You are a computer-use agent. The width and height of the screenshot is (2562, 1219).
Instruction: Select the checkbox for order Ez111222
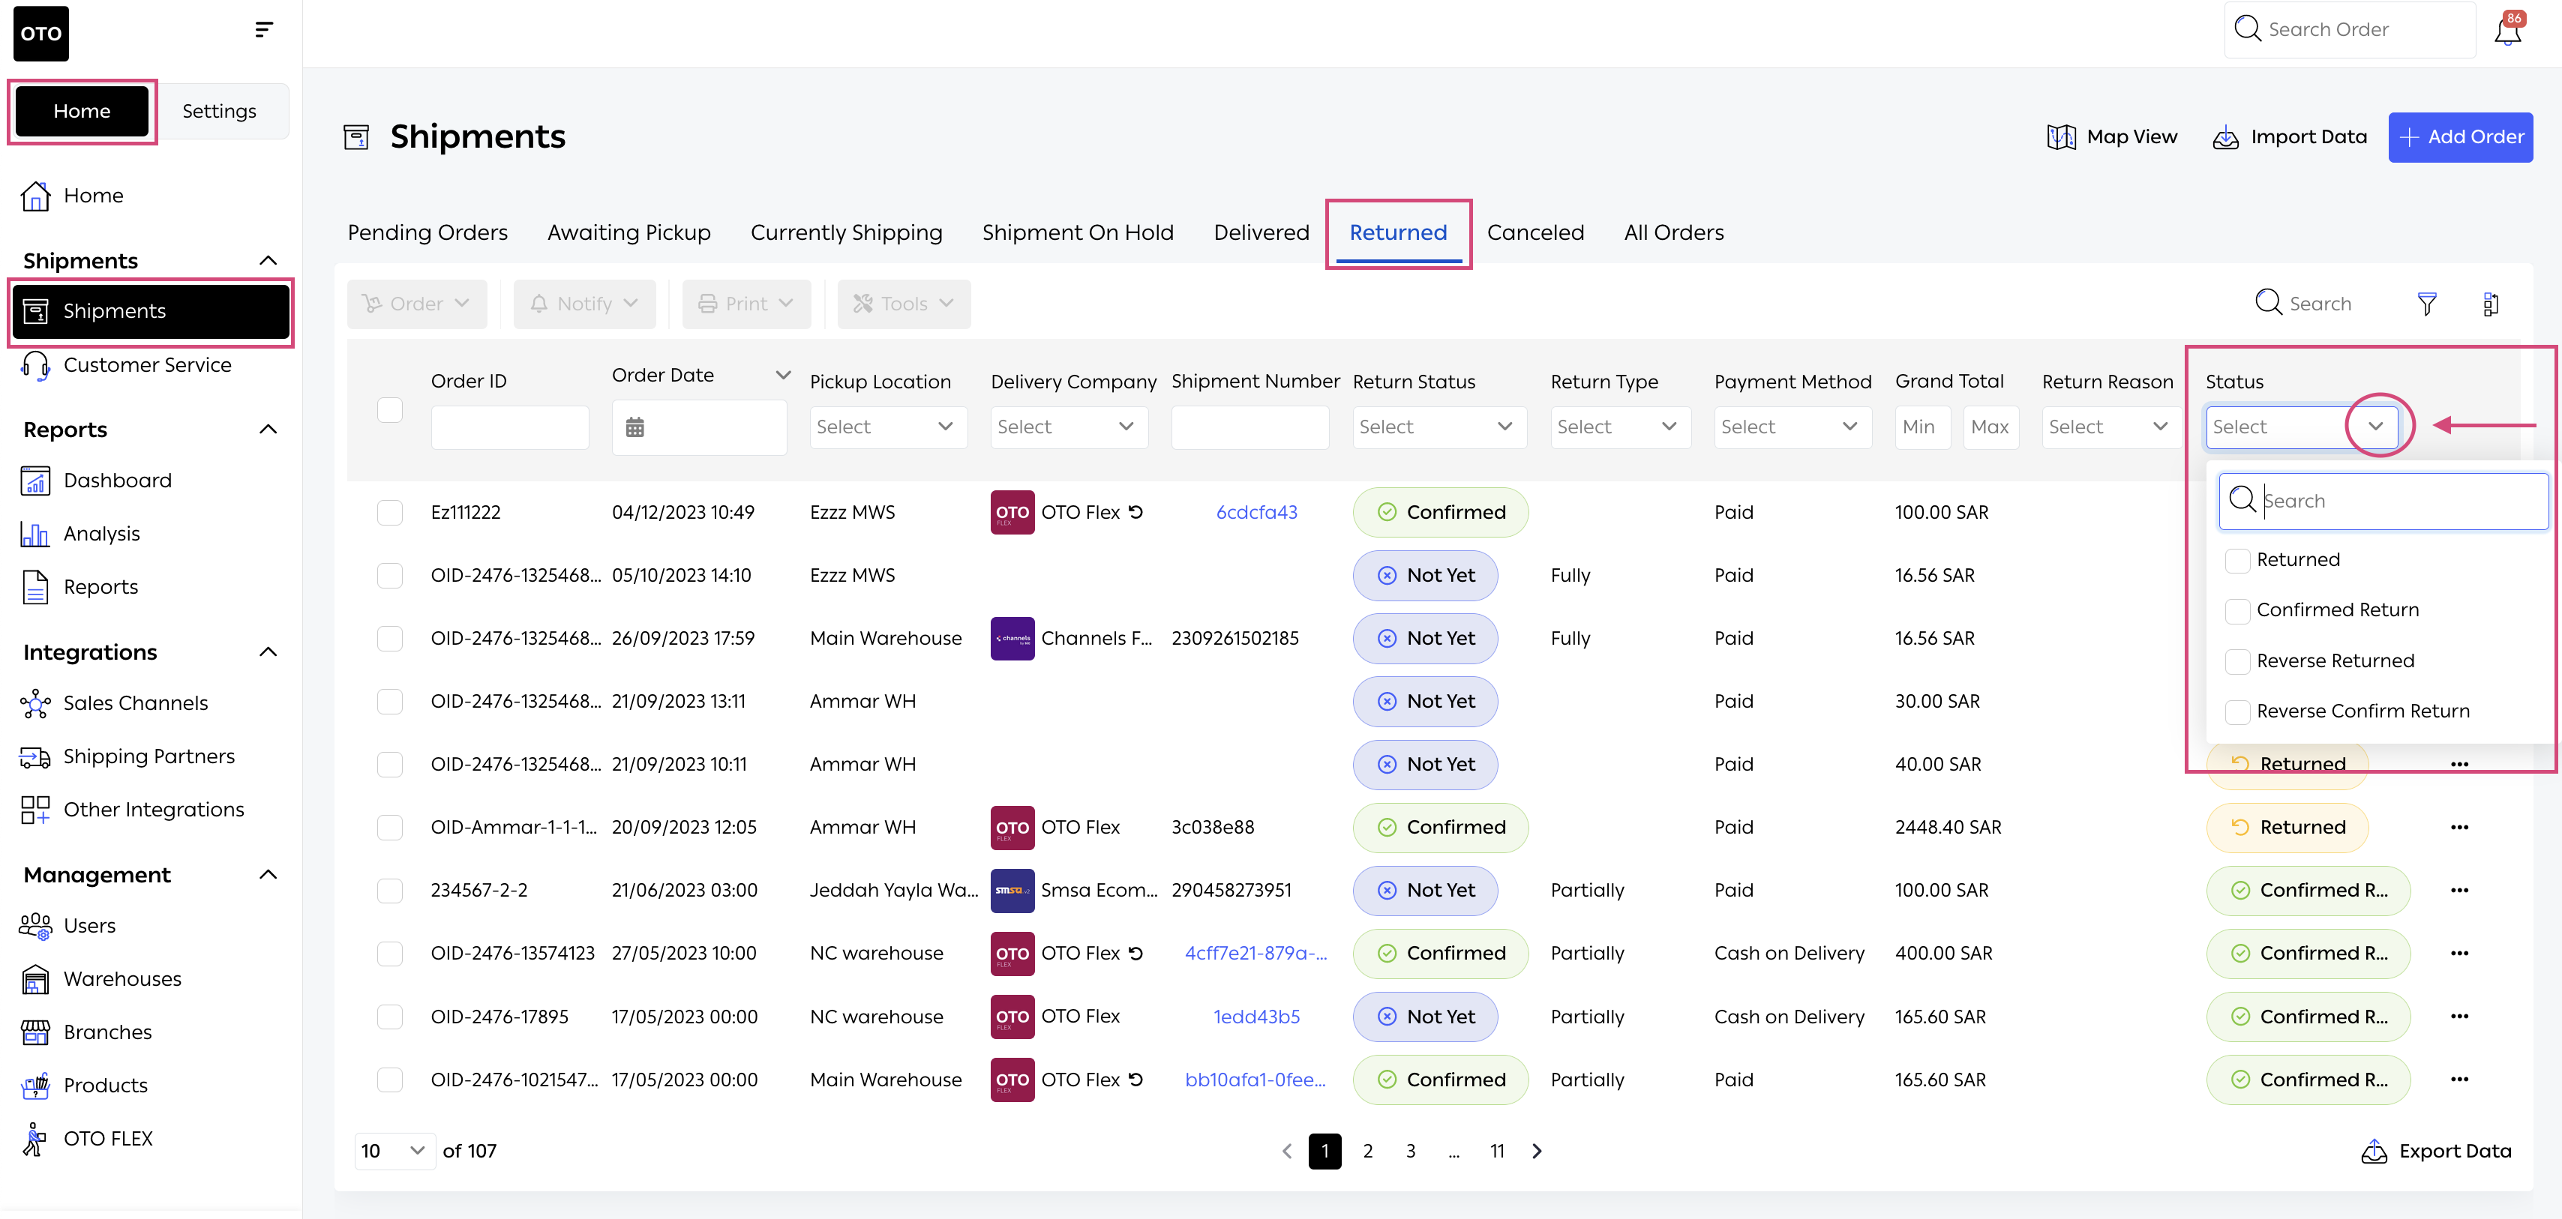click(390, 513)
